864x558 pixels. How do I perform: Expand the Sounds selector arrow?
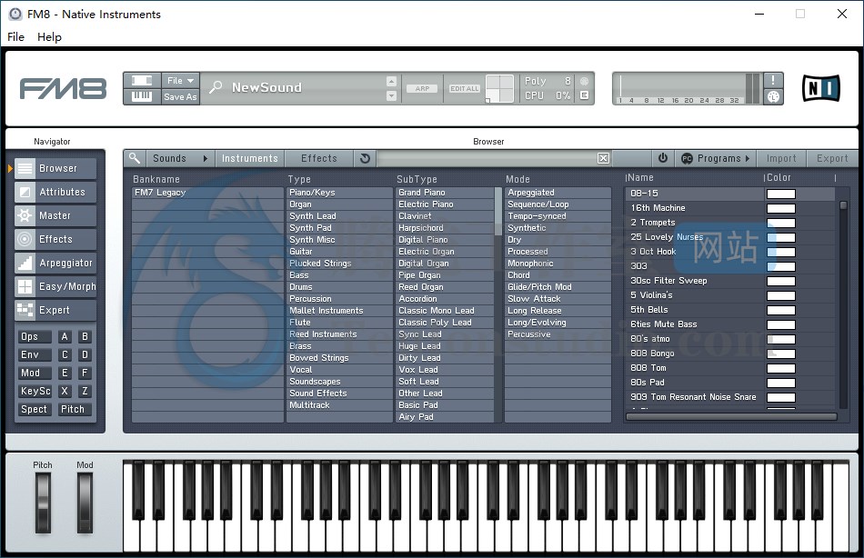pos(205,159)
